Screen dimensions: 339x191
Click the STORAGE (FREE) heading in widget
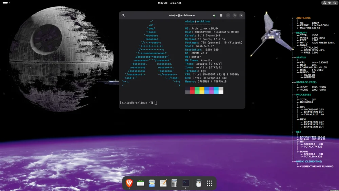tap(306, 82)
